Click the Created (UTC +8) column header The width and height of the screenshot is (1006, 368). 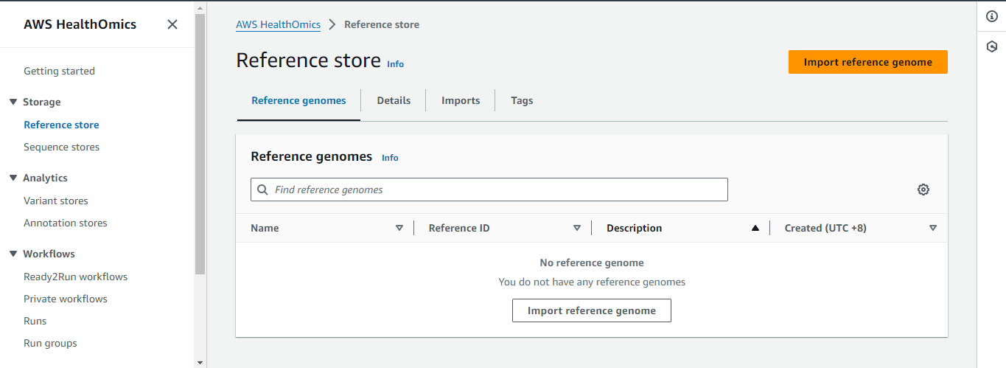click(x=825, y=228)
